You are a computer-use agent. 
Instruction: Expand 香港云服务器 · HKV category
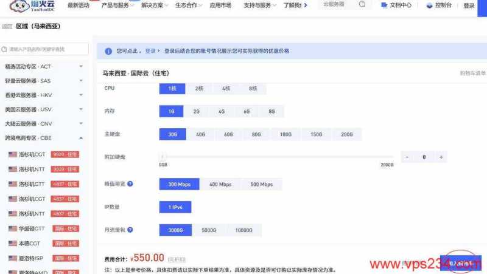tap(43, 95)
